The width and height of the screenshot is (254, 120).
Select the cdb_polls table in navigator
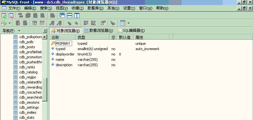coord(23,42)
